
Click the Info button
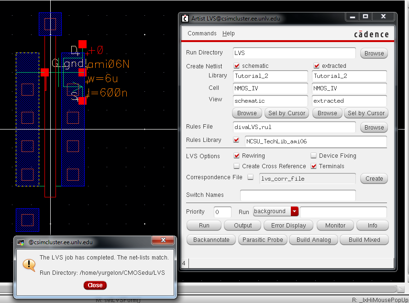373,226
